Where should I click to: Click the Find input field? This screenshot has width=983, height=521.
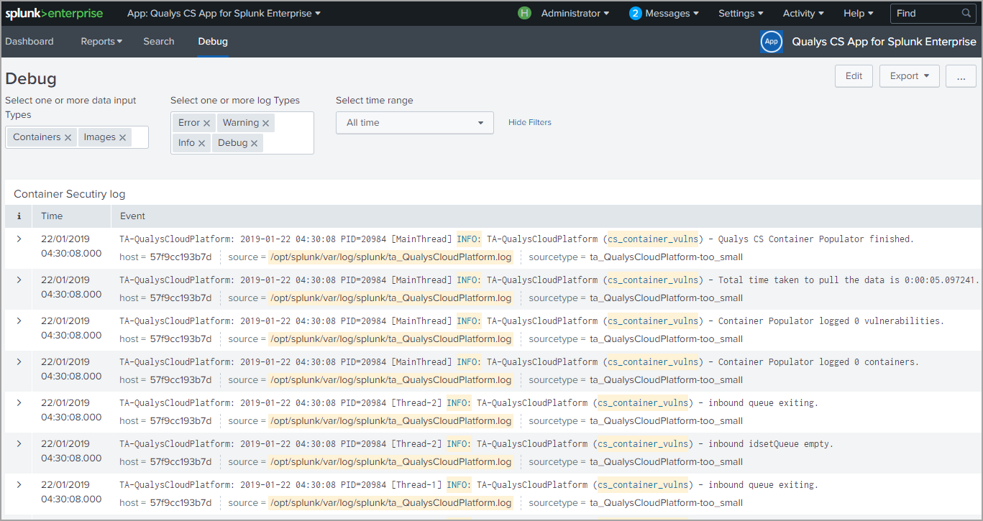tap(926, 13)
